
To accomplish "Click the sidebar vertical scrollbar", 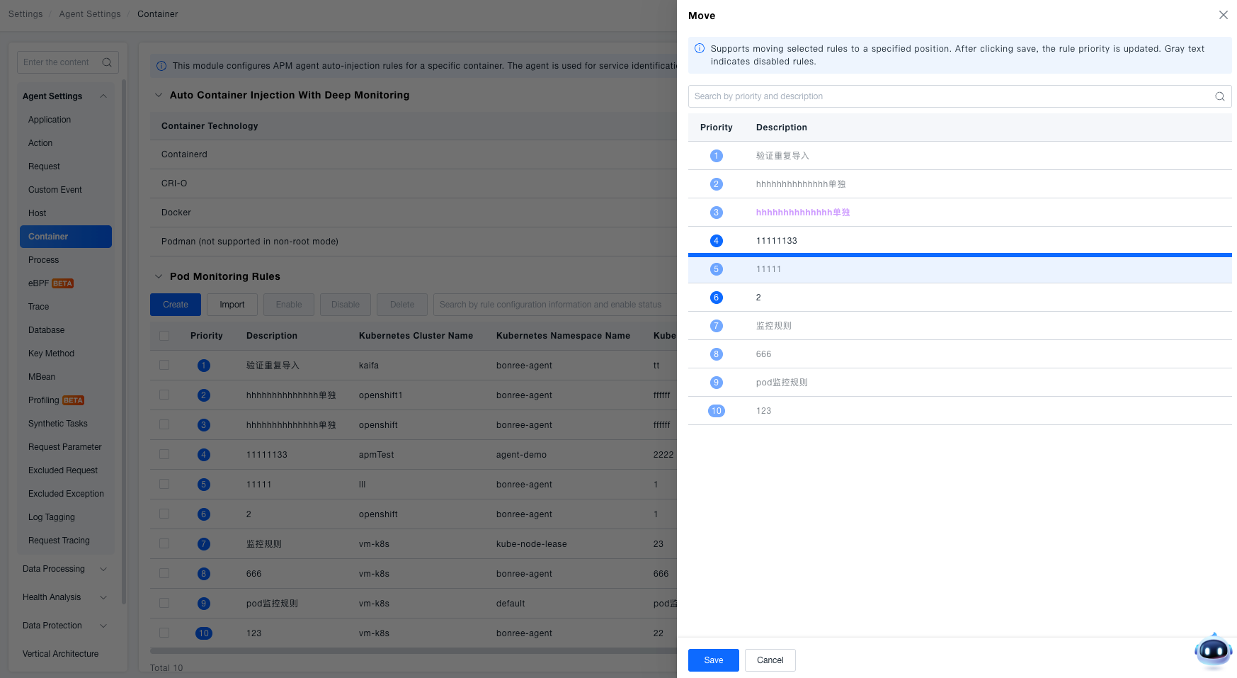I will pos(124,340).
